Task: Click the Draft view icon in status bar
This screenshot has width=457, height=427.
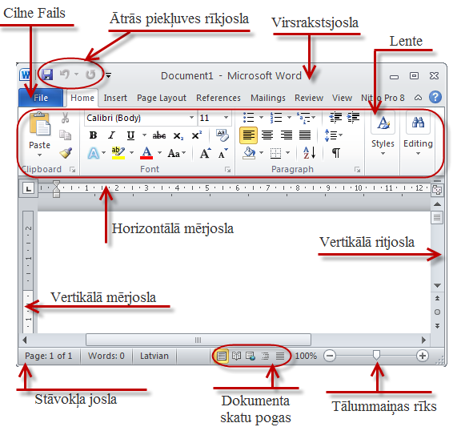Action: click(x=280, y=356)
